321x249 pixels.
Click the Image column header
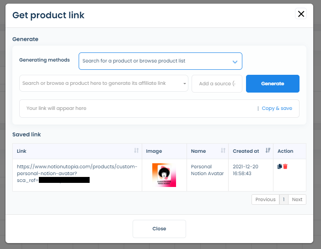tap(154, 151)
